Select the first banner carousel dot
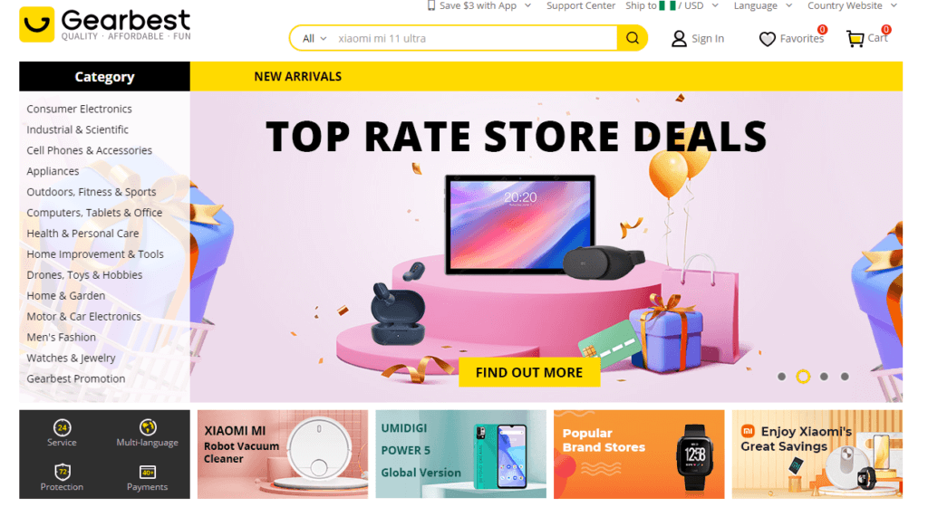The width and height of the screenshot is (928, 507). coord(781,377)
